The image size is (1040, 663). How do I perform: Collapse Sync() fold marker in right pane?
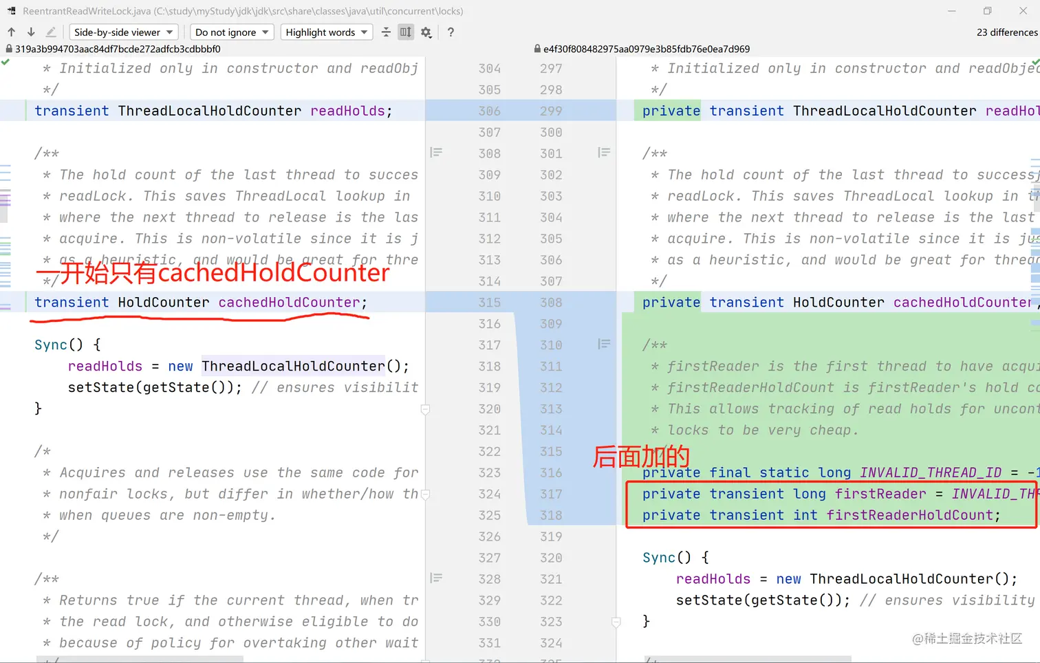pos(616,622)
